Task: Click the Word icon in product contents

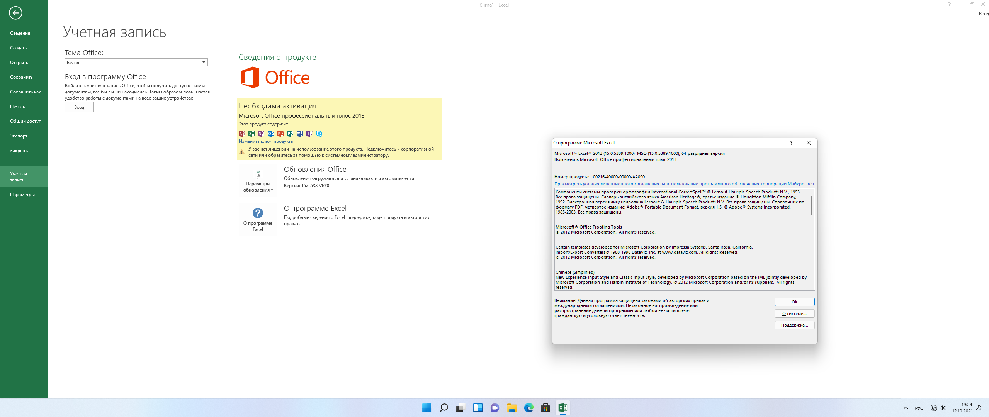Action: pos(300,134)
